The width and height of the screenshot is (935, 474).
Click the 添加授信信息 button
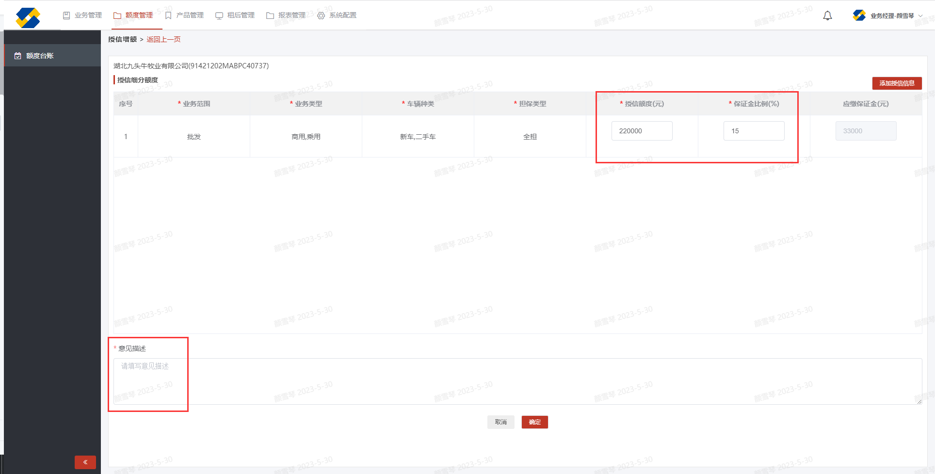[897, 83]
